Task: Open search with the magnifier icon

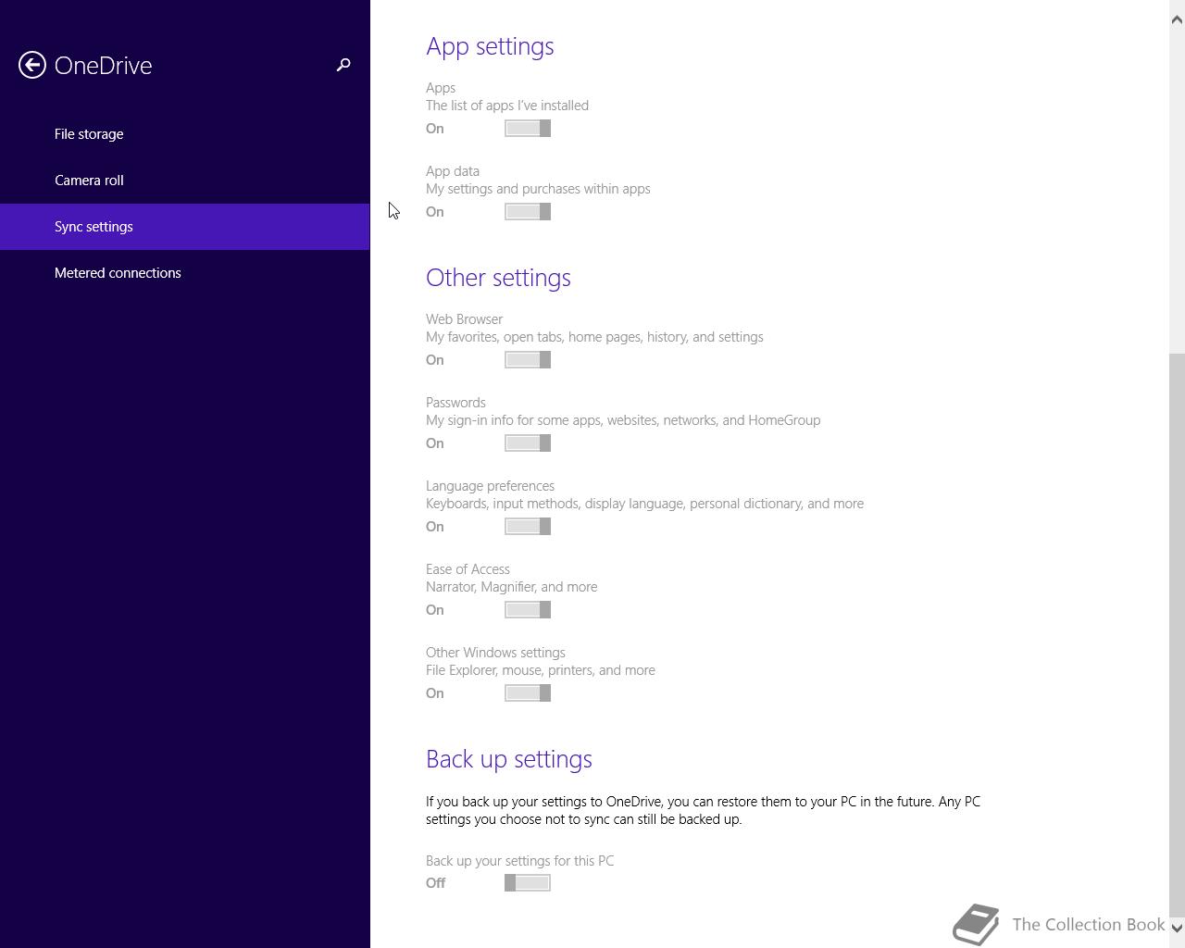Action: tap(343, 65)
